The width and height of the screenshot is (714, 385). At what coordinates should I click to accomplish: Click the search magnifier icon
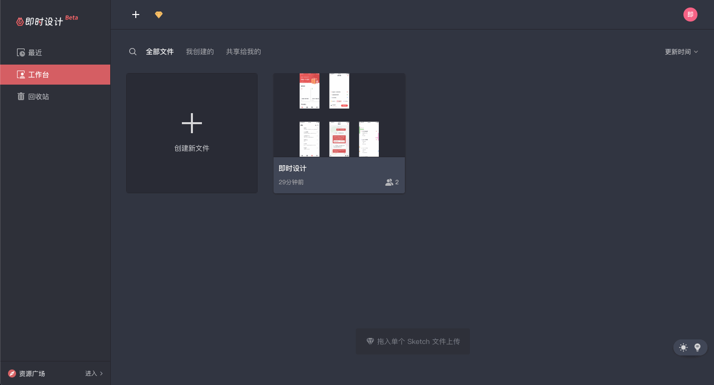point(133,52)
